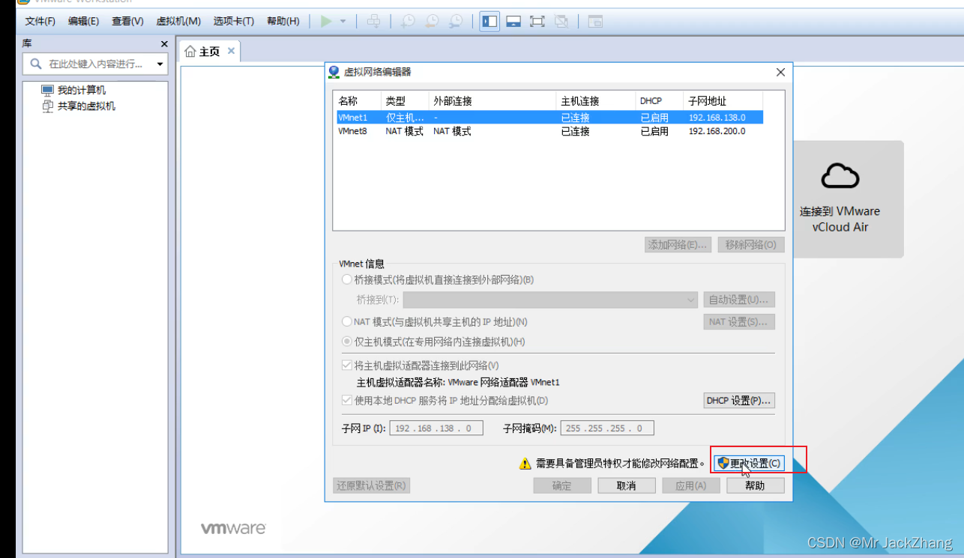This screenshot has height=558, width=964.
Task: Click the yellow warning triangle icon
Action: (x=525, y=464)
